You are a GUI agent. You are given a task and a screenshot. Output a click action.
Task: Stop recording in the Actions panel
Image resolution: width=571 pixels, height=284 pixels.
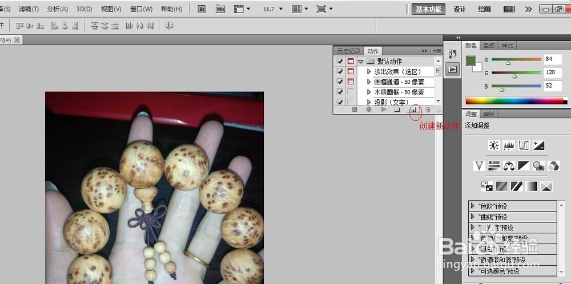pyautogui.click(x=355, y=109)
